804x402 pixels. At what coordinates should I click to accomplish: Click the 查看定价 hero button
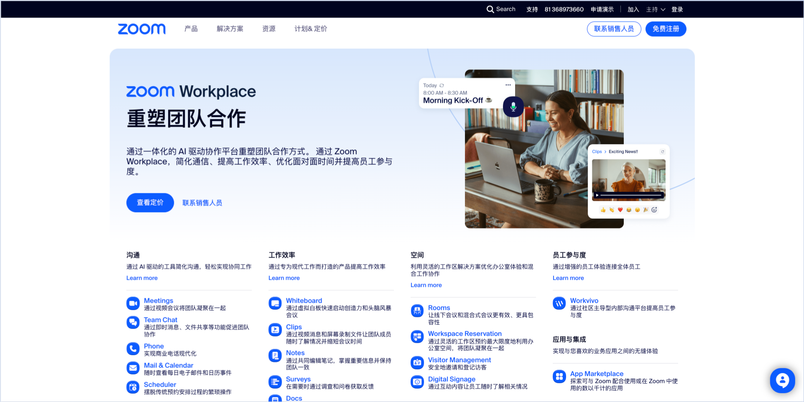(150, 202)
